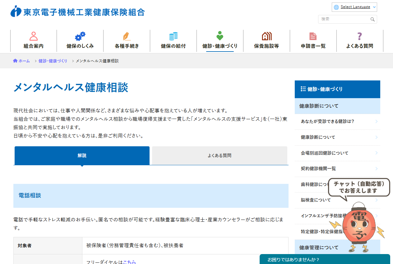Open the 保養施設等 menu label

(x=266, y=46)
